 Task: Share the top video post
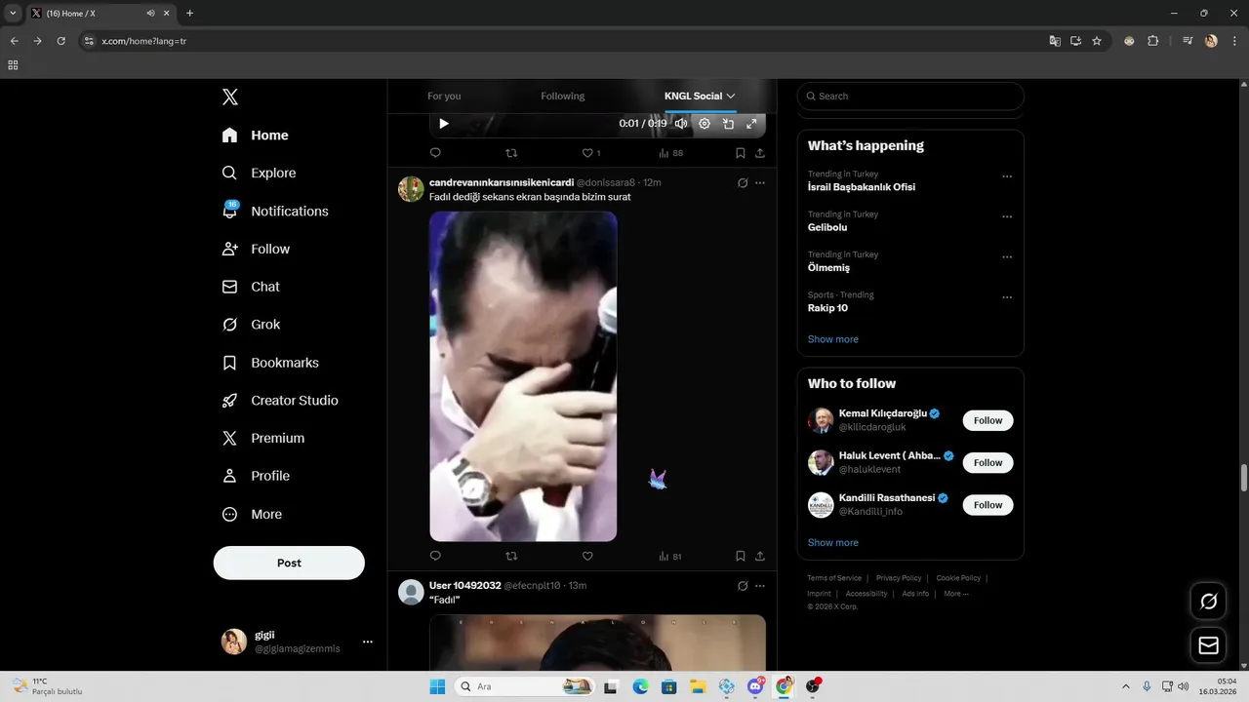point(760,153)
